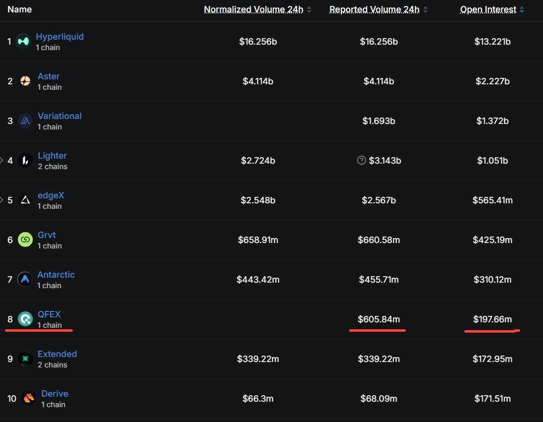543x422 pixels.
Task: Click the question mark icon beside $3.143b
Action: [362, 160]
